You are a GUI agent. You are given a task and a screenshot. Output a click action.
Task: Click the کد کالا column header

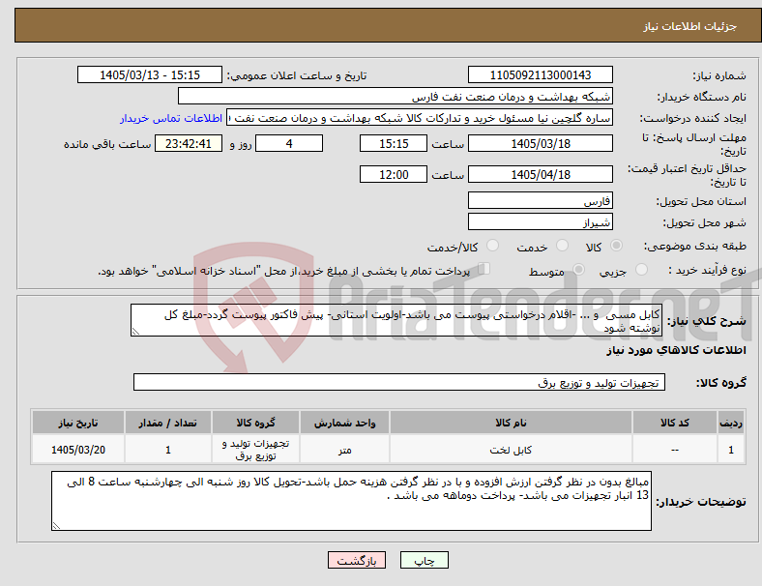(x=675, y=423)
